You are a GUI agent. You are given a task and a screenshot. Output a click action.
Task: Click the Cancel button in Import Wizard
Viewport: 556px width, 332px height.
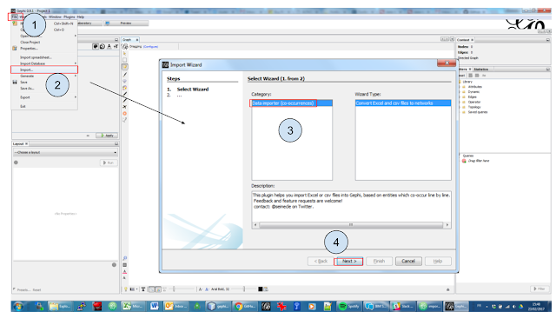click(x=408, y=262)
